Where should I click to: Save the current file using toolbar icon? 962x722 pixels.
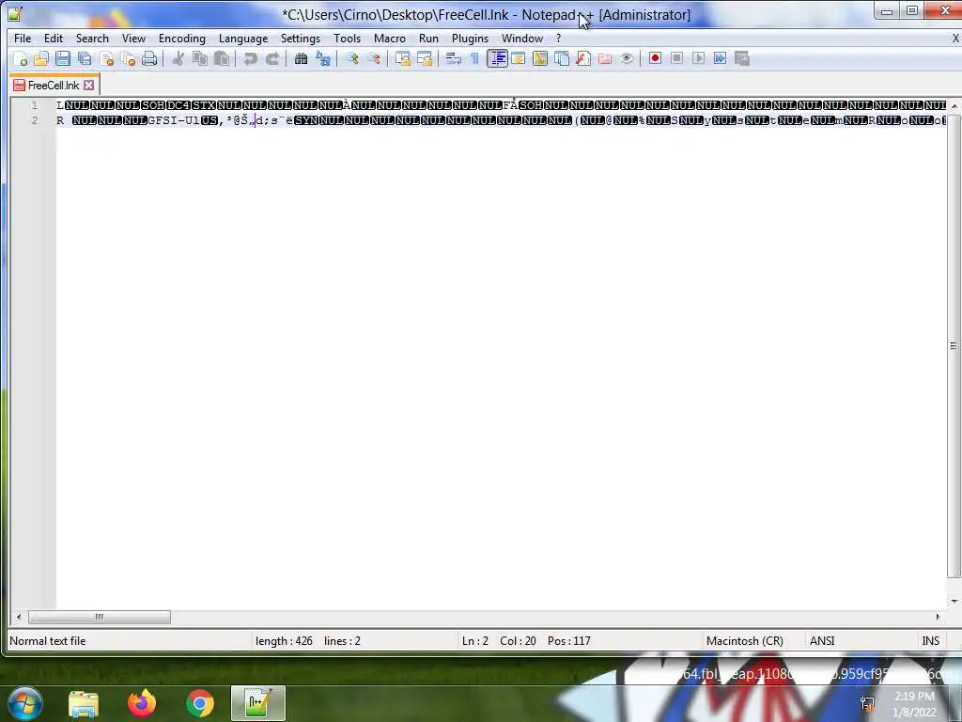(63, 59)
